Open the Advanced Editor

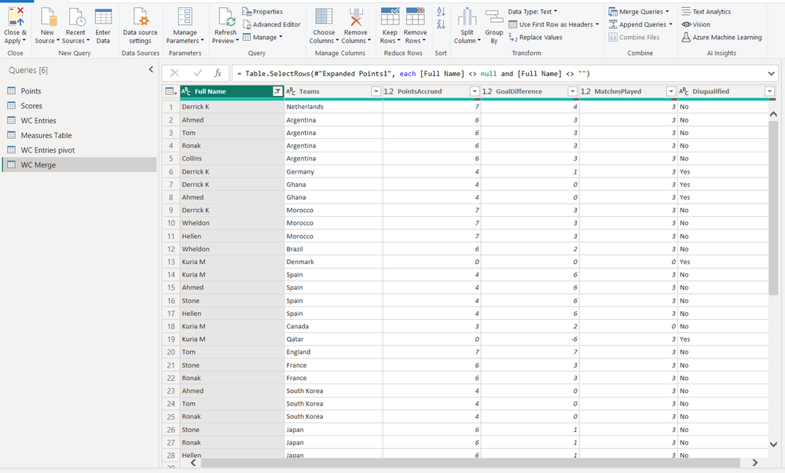coord(271,24)
